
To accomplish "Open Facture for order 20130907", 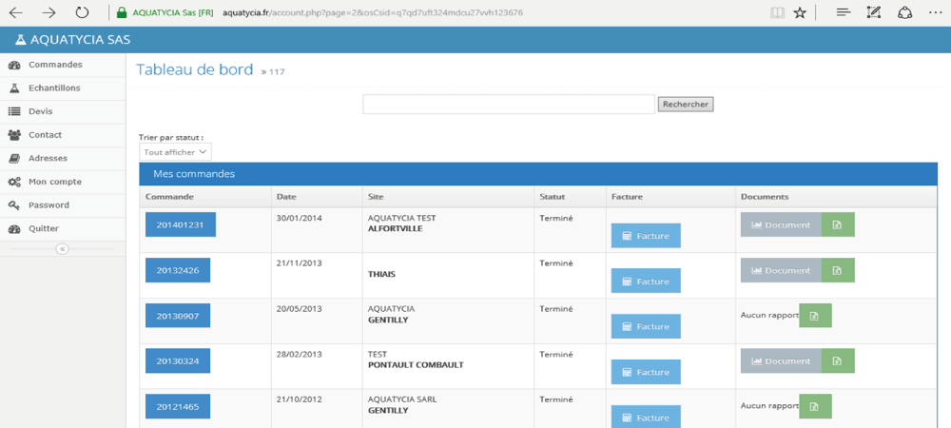I will click(646, 327).
